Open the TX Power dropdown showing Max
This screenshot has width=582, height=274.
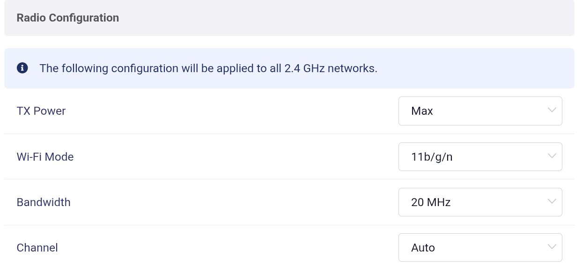pos(480,111)
